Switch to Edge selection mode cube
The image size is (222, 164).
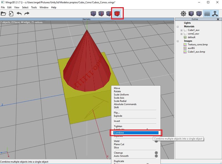[x=101, y=14]
